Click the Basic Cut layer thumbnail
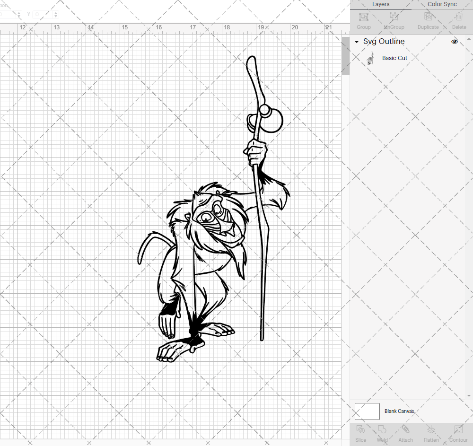This screenshot has height=446, width=473. pyautogui.click(x=371, y=58)
